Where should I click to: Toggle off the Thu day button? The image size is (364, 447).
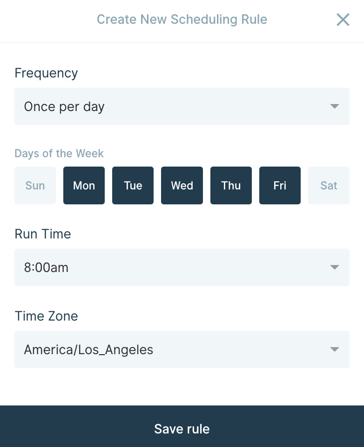point(231,185)
